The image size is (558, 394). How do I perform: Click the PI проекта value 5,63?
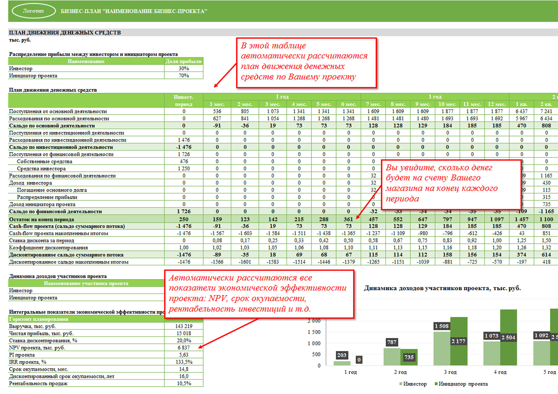pos(184,355)
